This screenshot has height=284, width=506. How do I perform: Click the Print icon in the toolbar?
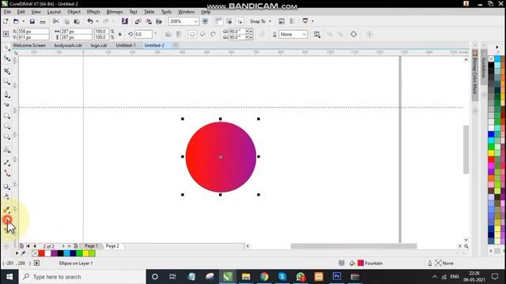point(42,21)
